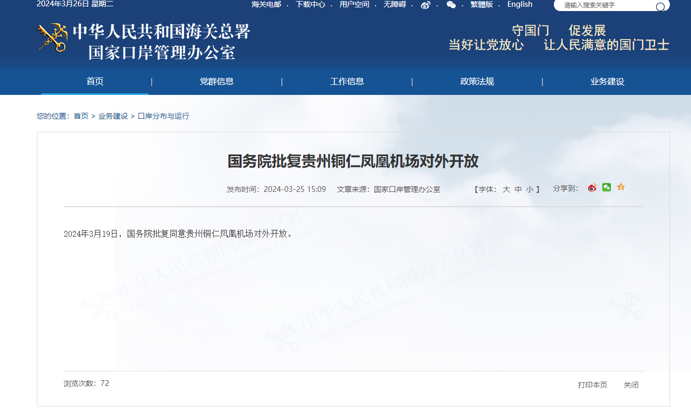Open the 工作信息 navigation tab
The image size is (691, 416).
click(x=347, y=82)
